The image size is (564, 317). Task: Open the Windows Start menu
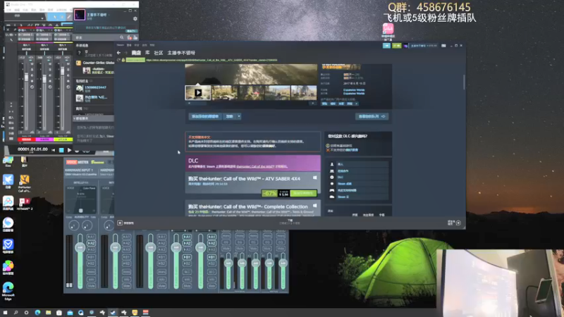pos(5,313)
